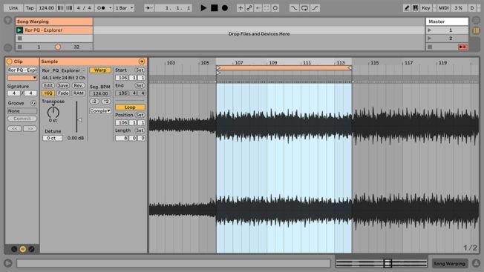
Task: Click the Key map mode button
Action: click(426, 8)
